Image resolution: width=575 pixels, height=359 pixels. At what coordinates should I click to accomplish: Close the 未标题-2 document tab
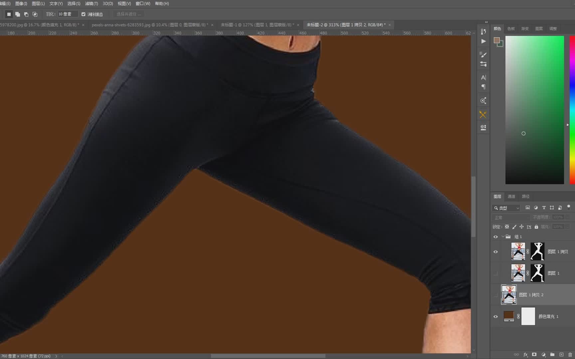click(x=390, y=25)
